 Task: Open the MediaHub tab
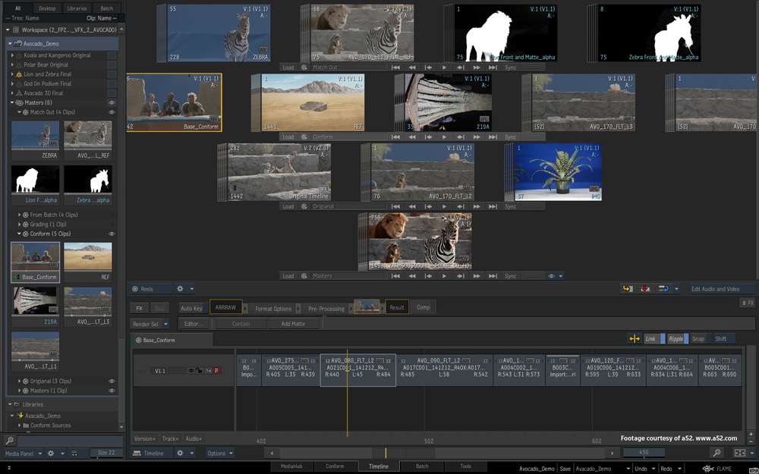(x=291, y=466)
